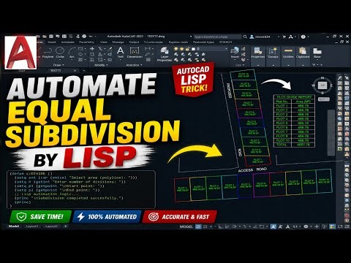351x263 pixels.
Task: Open the signed-in user account dropdown
Action: tap(265, 37)
